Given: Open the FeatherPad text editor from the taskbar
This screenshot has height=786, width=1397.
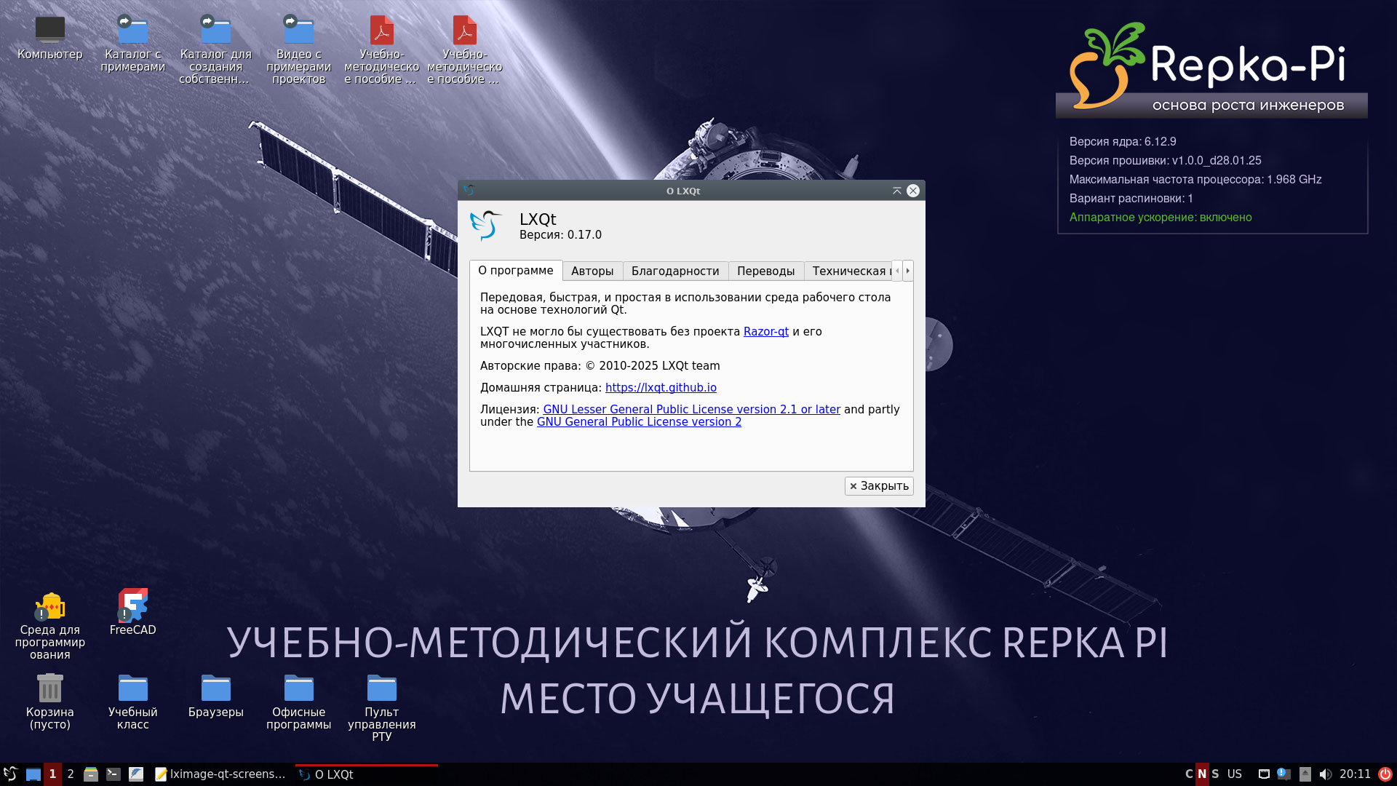Looking at the screenshot, I should coord(137,774).
